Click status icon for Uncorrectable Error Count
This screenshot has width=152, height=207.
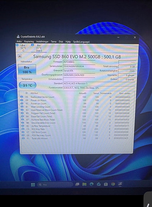click(x=23, y=123)
